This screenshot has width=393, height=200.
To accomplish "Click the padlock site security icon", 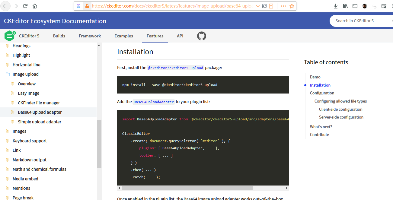I will point(87,6).
